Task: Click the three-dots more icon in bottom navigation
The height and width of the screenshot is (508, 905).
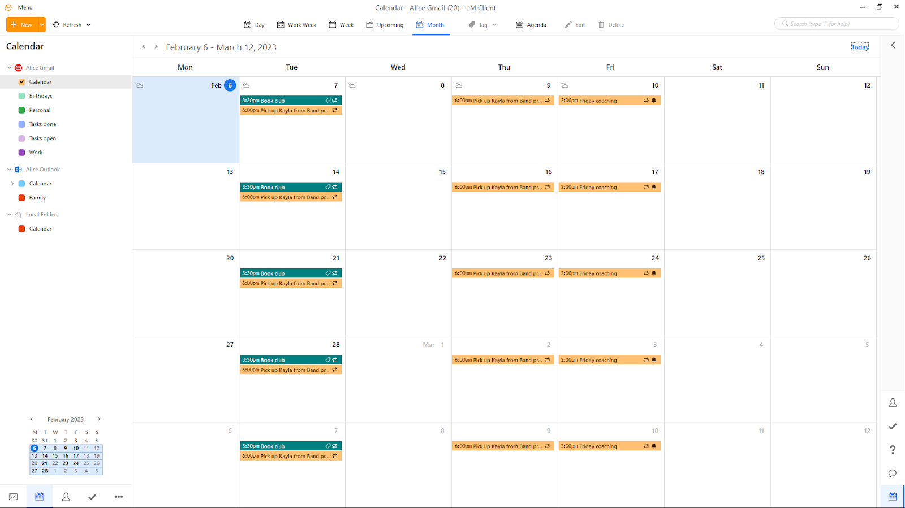Action: pos(119,497)
